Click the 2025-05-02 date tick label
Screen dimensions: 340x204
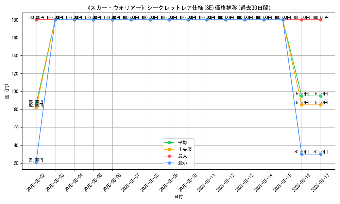pos(36,183)
